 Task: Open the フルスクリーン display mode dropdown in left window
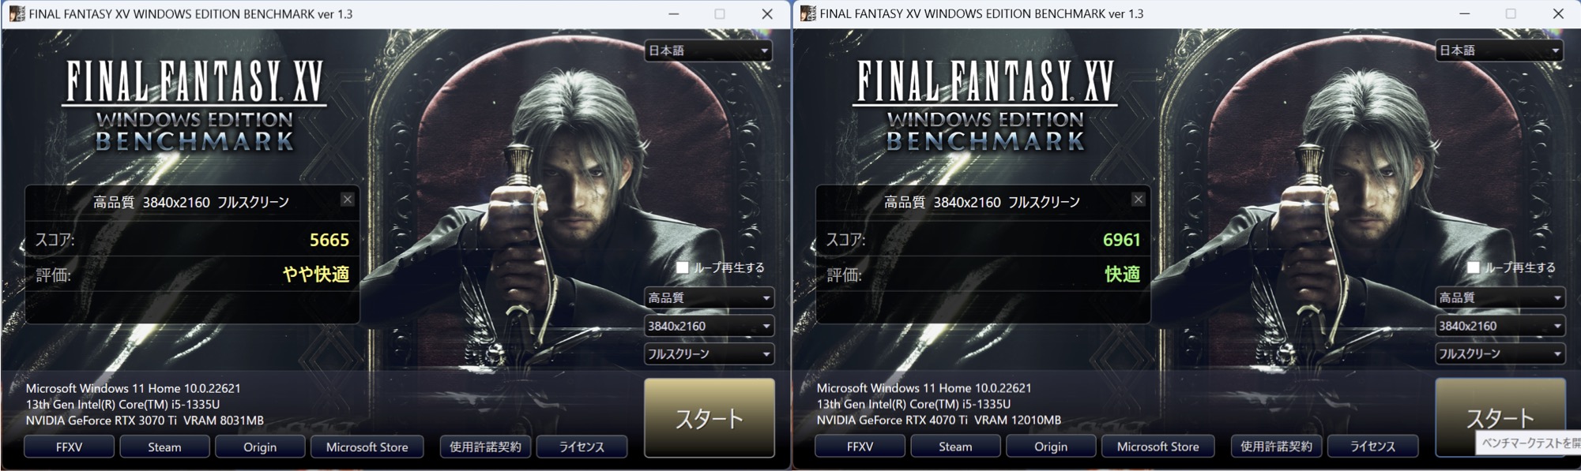pyautogui.click(x=709, y=354)
